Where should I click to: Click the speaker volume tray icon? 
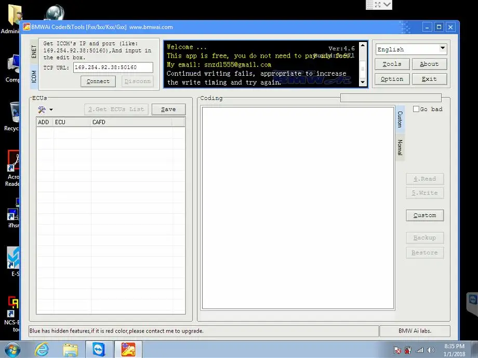click(430, 350)
